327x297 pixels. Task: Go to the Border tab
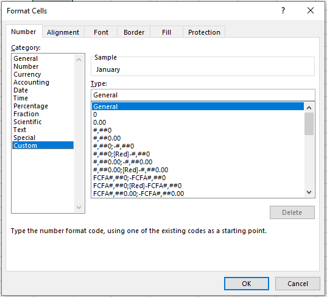tap(134, 32)
